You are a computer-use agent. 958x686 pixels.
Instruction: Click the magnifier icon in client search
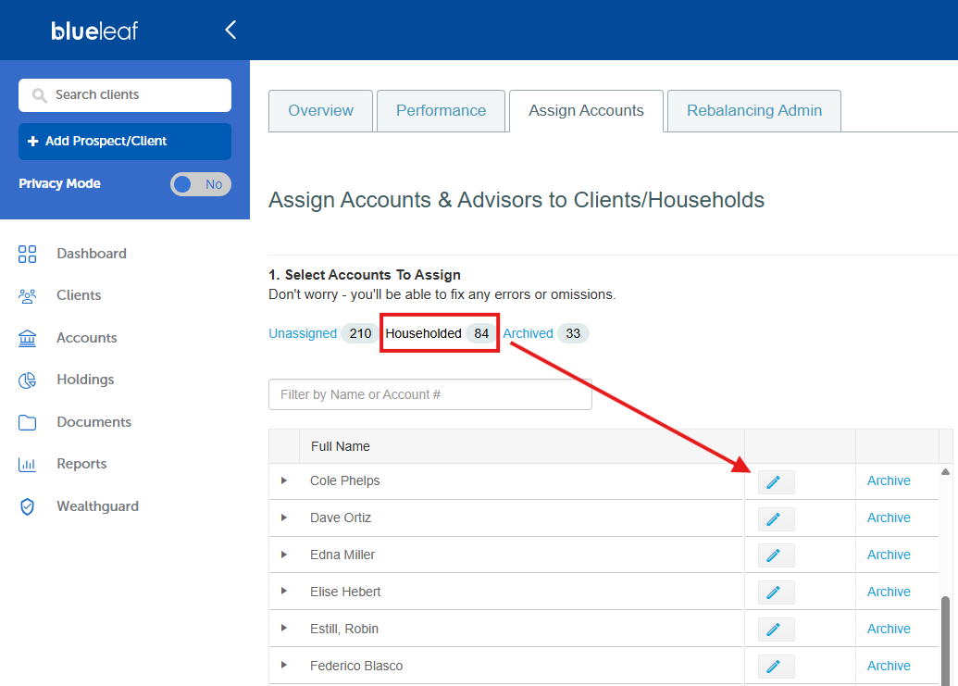(40, 95)
